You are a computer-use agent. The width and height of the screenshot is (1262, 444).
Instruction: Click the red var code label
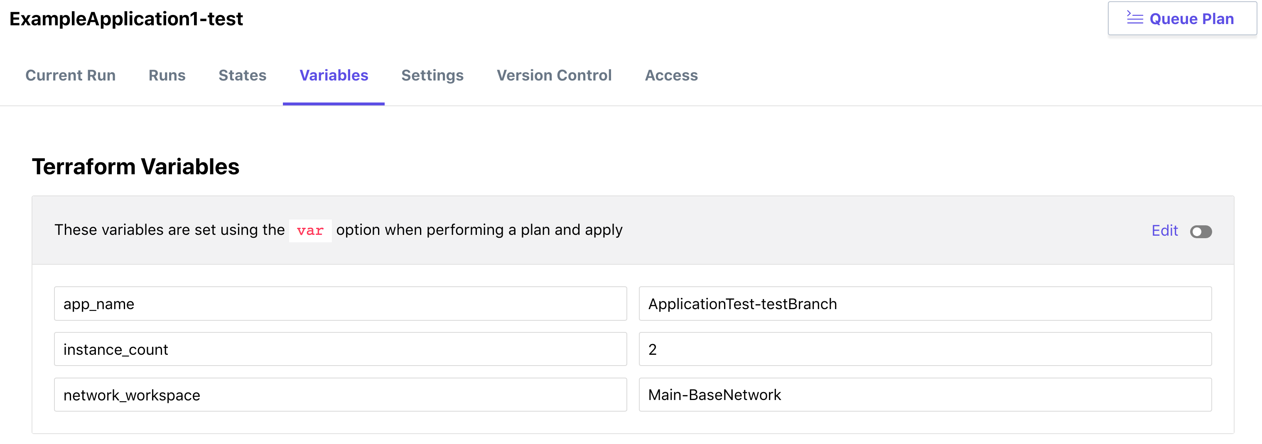coord(310,231)
